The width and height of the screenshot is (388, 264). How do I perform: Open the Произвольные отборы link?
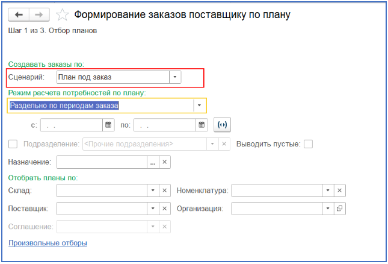point(48,243)
